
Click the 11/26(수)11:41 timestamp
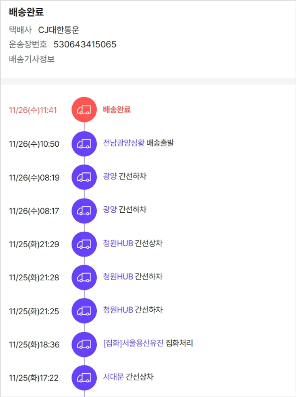pos(33,110)
